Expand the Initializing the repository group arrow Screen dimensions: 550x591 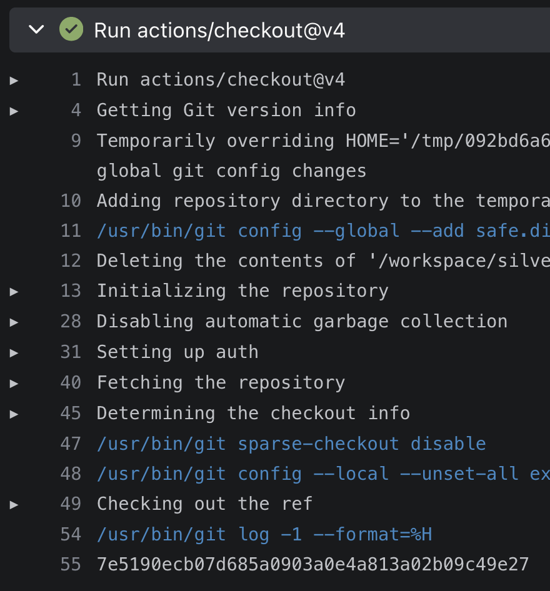[x=14, y=292]
